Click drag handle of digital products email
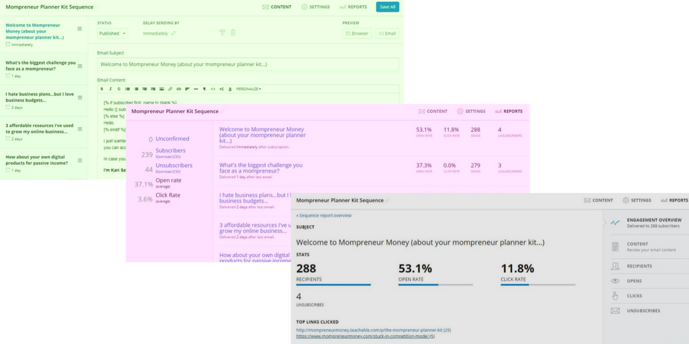Viewport: 689px width, 344px height. (x=79, y=161)
